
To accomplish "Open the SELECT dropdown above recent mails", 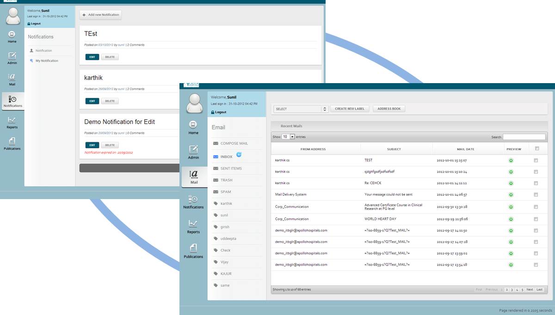I will tap(301, 109).
